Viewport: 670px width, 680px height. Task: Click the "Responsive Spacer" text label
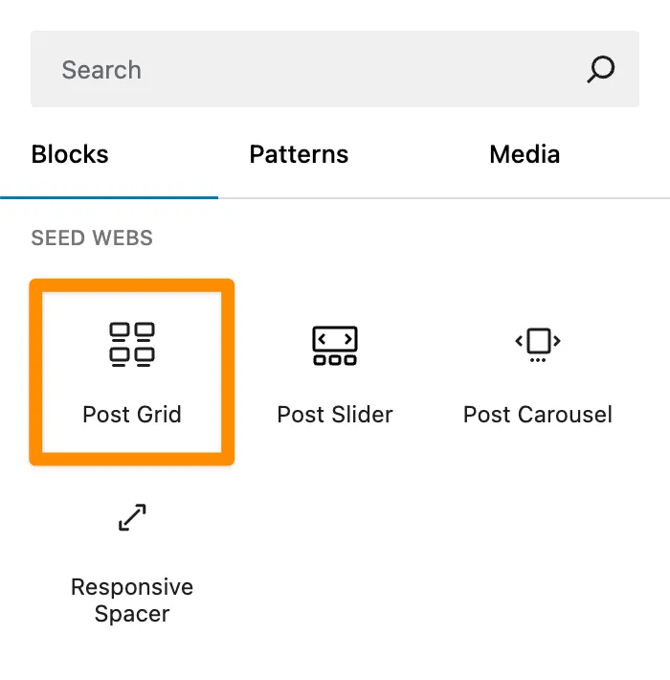(x=132, y=600)
